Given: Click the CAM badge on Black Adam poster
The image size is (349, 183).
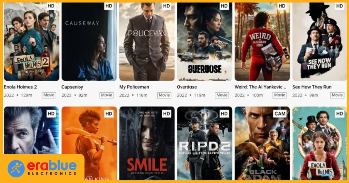Looking at the screenshot, I should click(279, 114).
